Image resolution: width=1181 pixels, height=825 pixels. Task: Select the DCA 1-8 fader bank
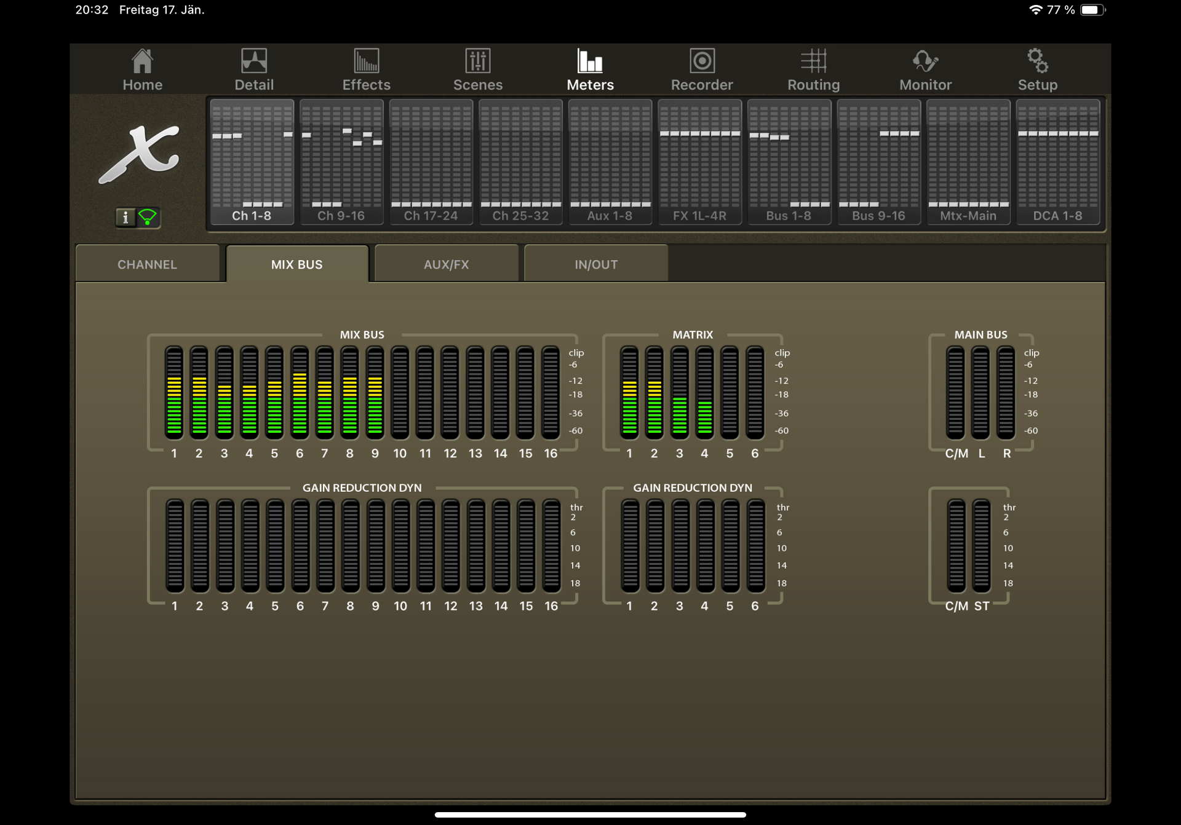point(1057,162)
